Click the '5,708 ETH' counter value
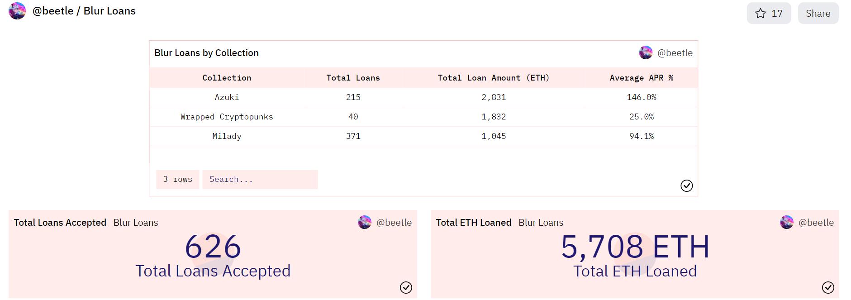851x300 pixels. click(x=635, y=247)
